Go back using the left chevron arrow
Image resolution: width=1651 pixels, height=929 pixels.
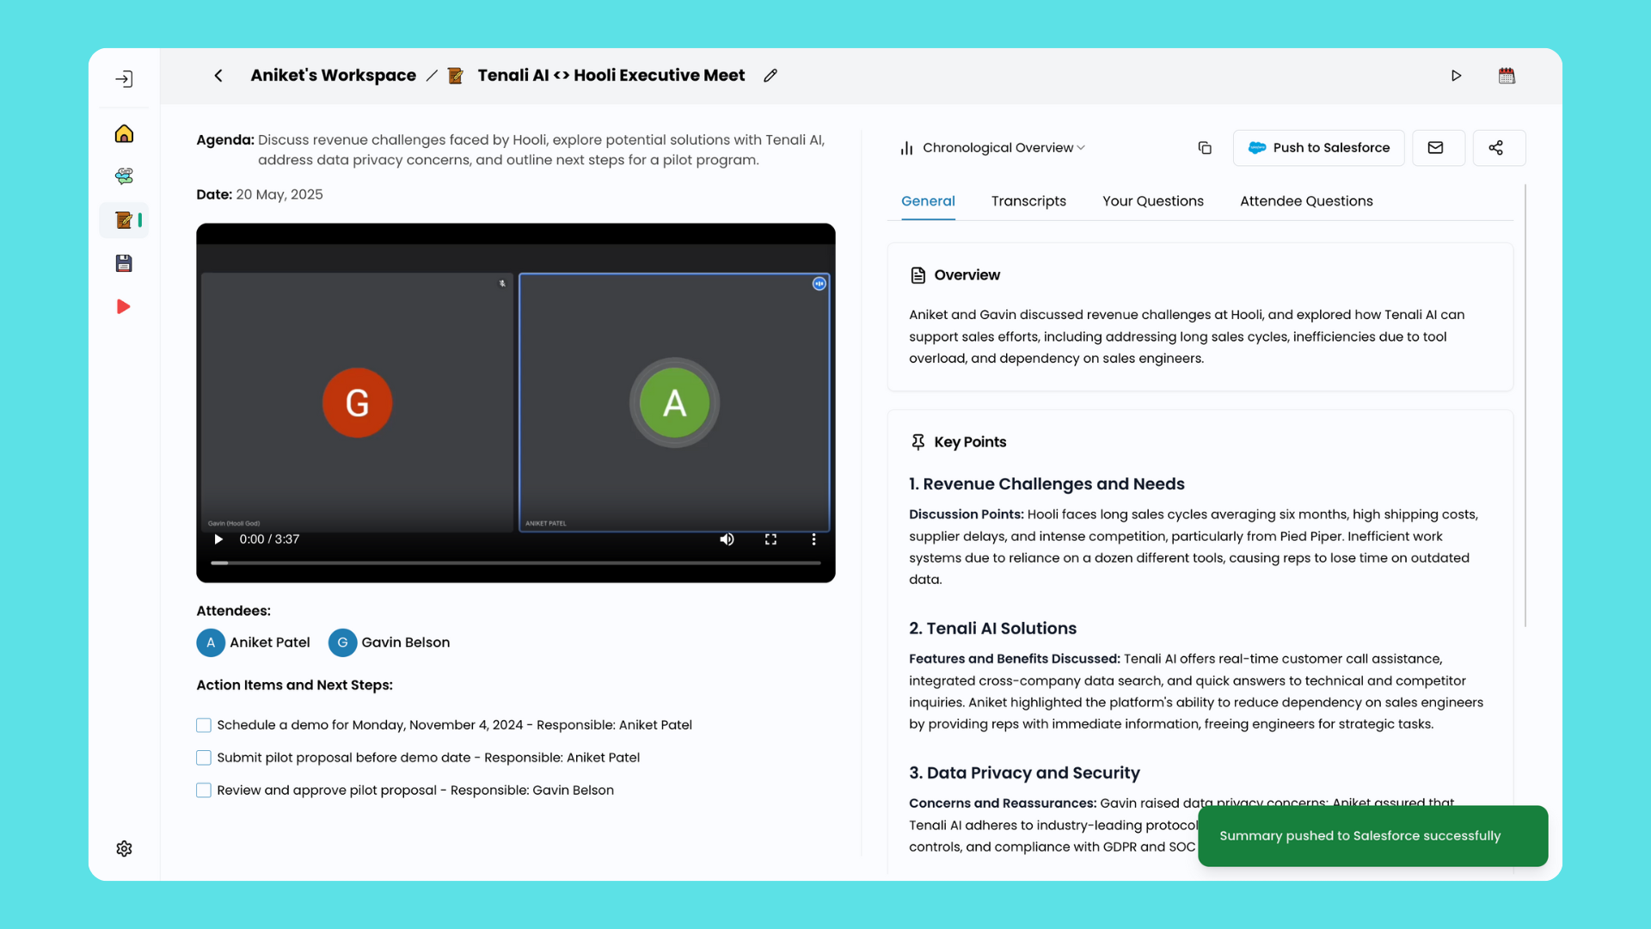pos(218,76)
